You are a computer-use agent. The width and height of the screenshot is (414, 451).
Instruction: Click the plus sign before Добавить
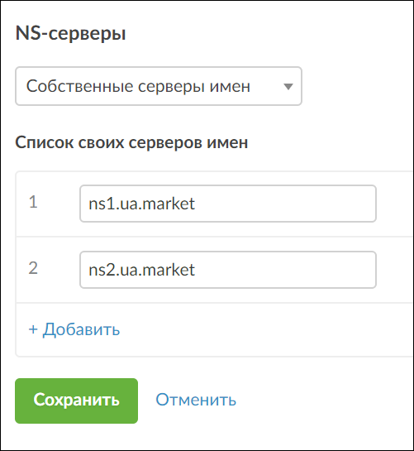tap(33, 329)
